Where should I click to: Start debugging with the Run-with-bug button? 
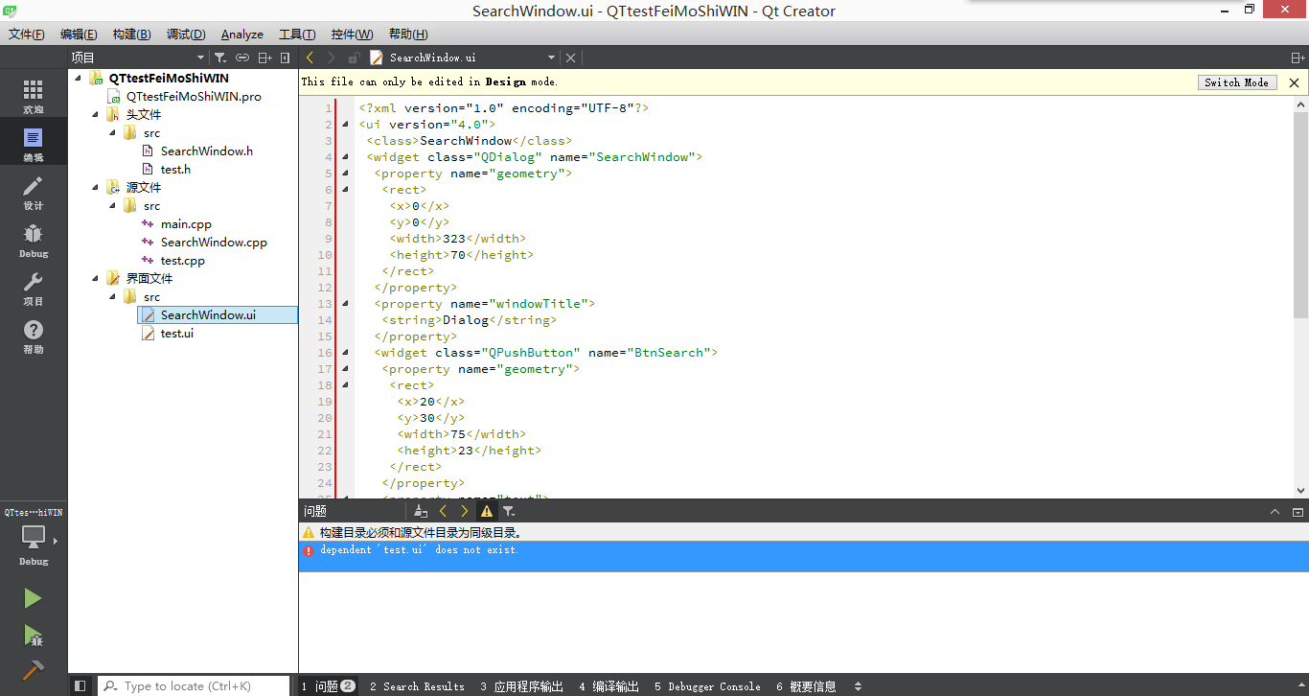[x=34, y=635]
